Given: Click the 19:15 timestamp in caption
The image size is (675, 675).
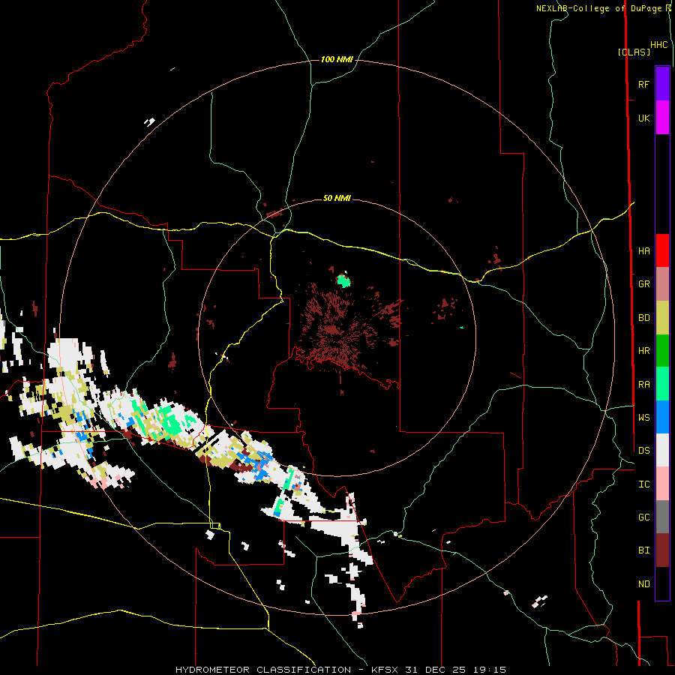Looking at the screenshot, I should click(x=488, y=670).
